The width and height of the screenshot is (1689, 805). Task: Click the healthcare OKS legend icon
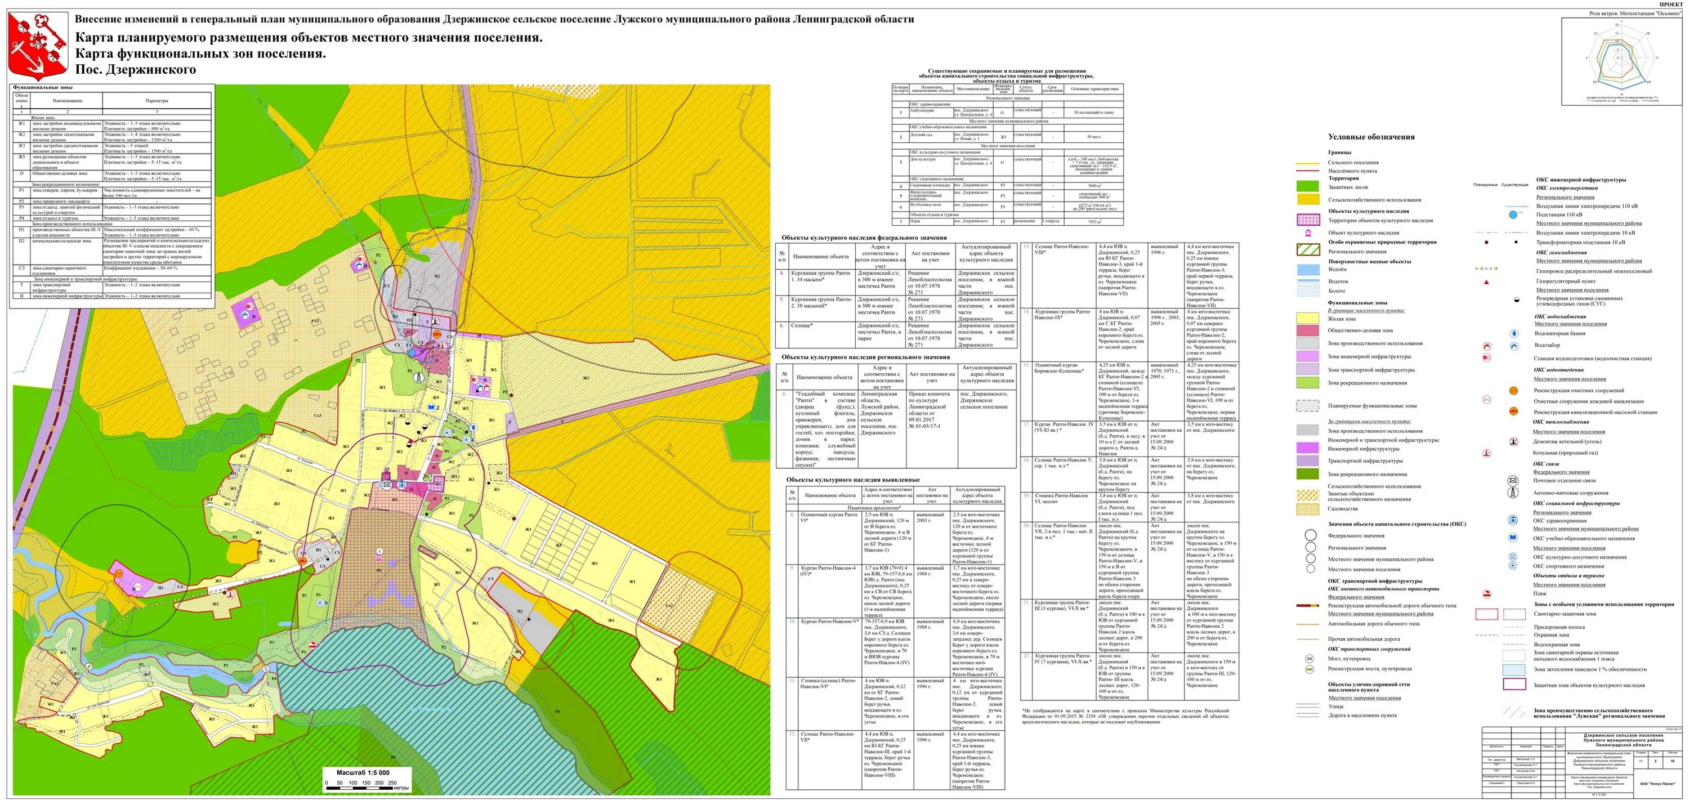(1513, 521)
